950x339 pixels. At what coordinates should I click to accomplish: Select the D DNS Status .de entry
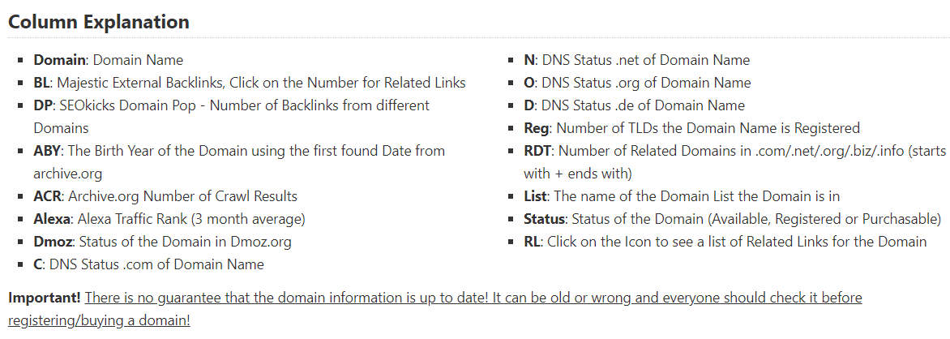[635, 105]
